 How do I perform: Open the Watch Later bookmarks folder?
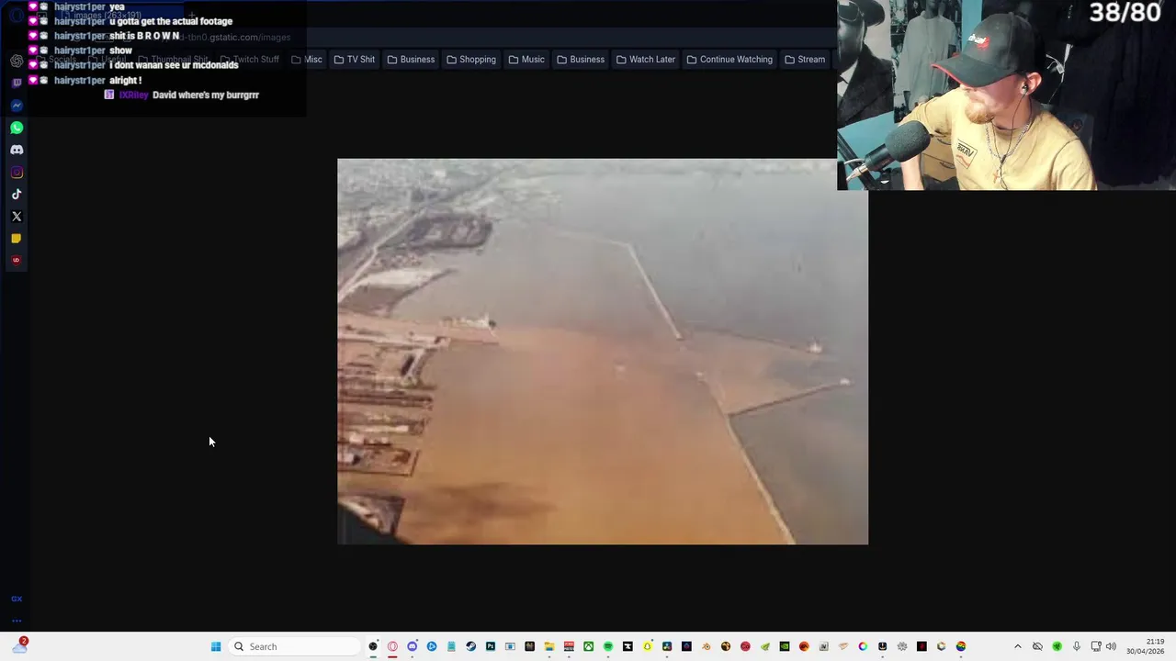click(x=646, y=60)
